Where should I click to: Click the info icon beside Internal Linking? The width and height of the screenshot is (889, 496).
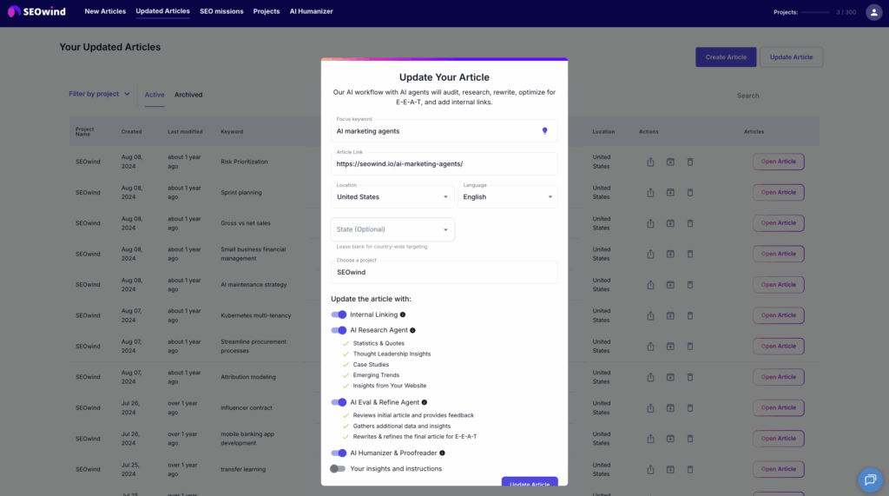[x=403, y=314]
